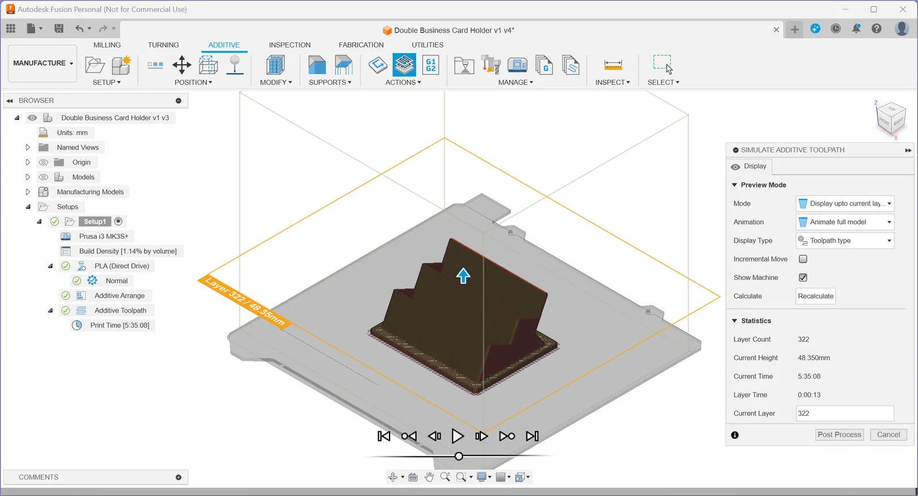918x496 pixels.
Task: Click the Recalculate button
Action: click(815, 296)
